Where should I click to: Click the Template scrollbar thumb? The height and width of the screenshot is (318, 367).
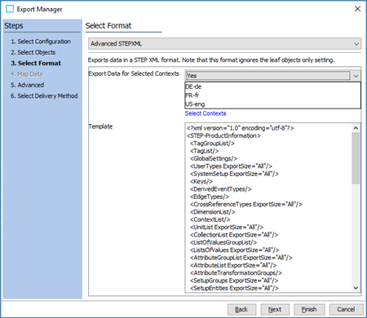[x=356, y=158]
